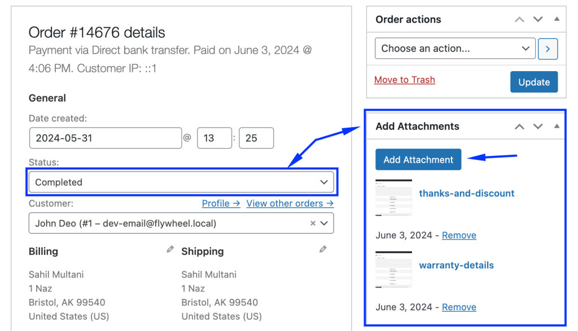The width and height of the screenshot is (578, 331).
Task: Click the Update button
Action: coord(533,82)
